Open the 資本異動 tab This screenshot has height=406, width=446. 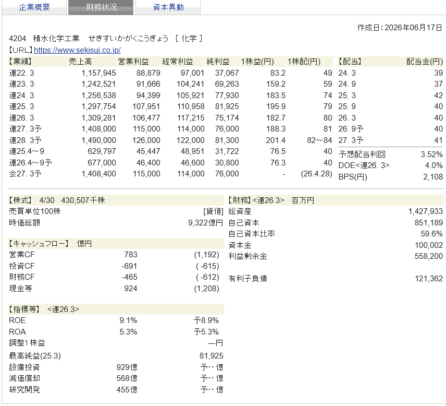coord(168,7)
